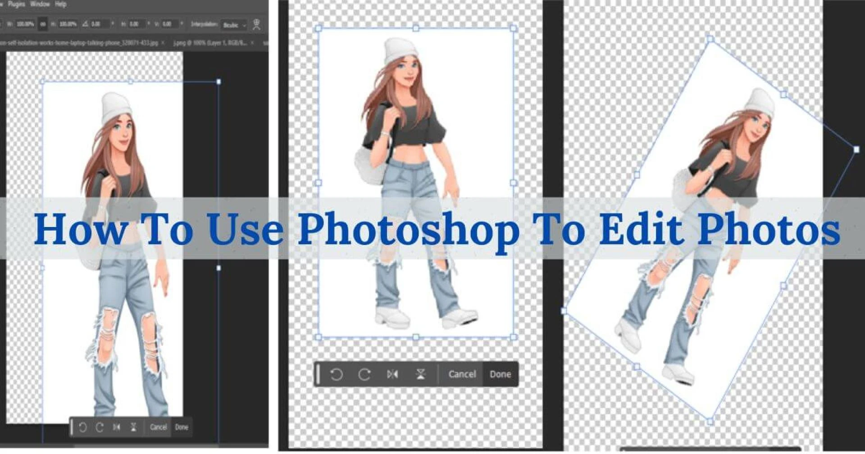Select the rotate-right icon in the bottom-left transform bar
Screen dimensions: 865x454
point(100,427)
